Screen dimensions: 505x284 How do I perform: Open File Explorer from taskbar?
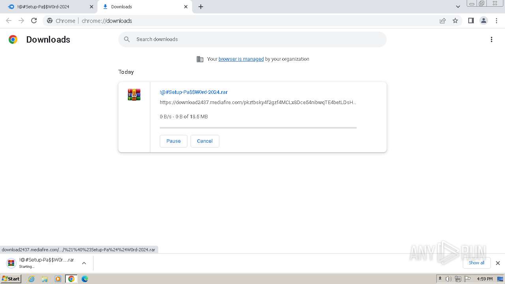45,279
